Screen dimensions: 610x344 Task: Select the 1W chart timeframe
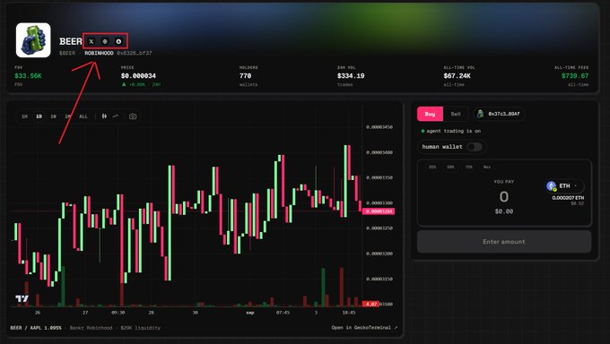tap(53, 116)
